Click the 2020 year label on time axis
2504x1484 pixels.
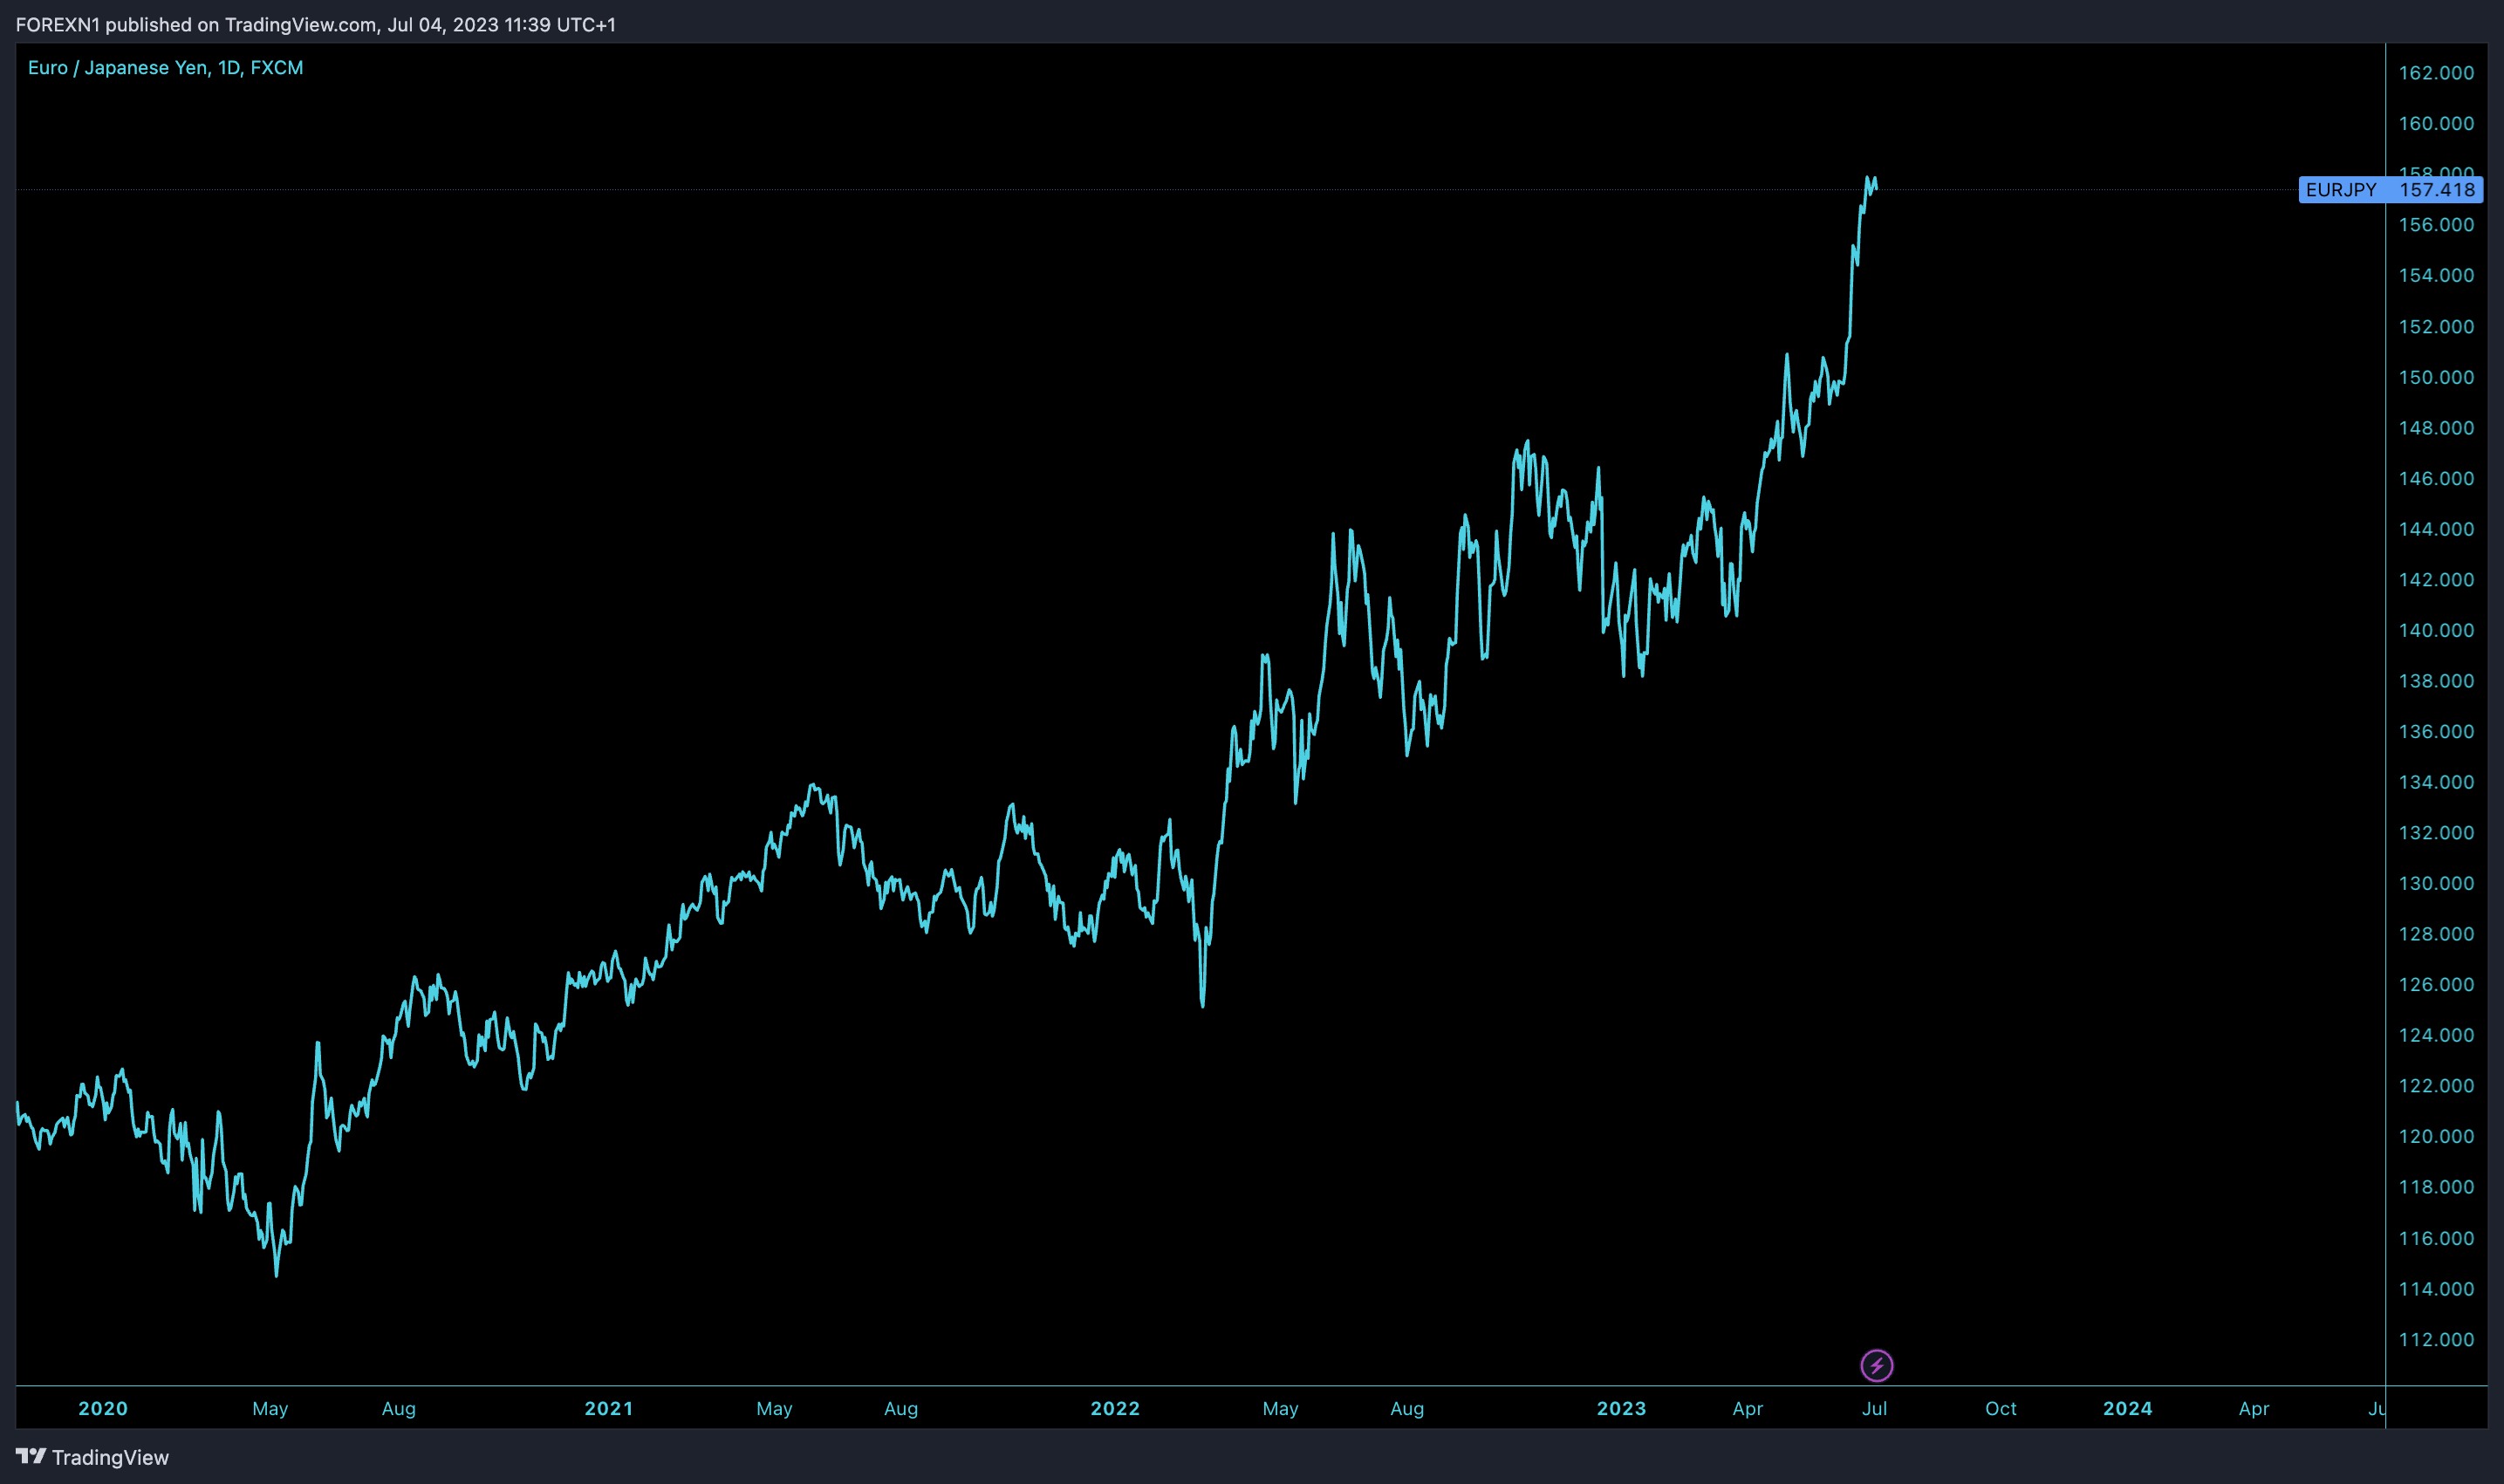pos(103,1409)
